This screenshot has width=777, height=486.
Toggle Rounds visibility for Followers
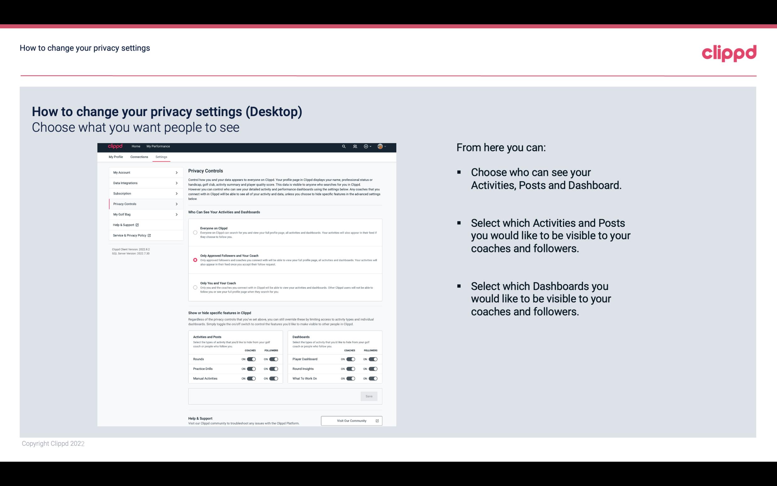273,359
